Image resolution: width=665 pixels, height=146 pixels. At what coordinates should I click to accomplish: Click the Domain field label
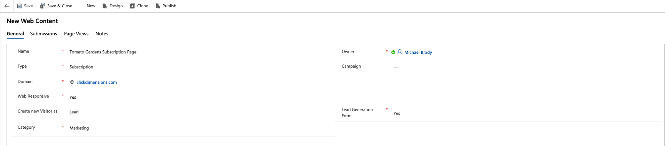coord(25,81)
